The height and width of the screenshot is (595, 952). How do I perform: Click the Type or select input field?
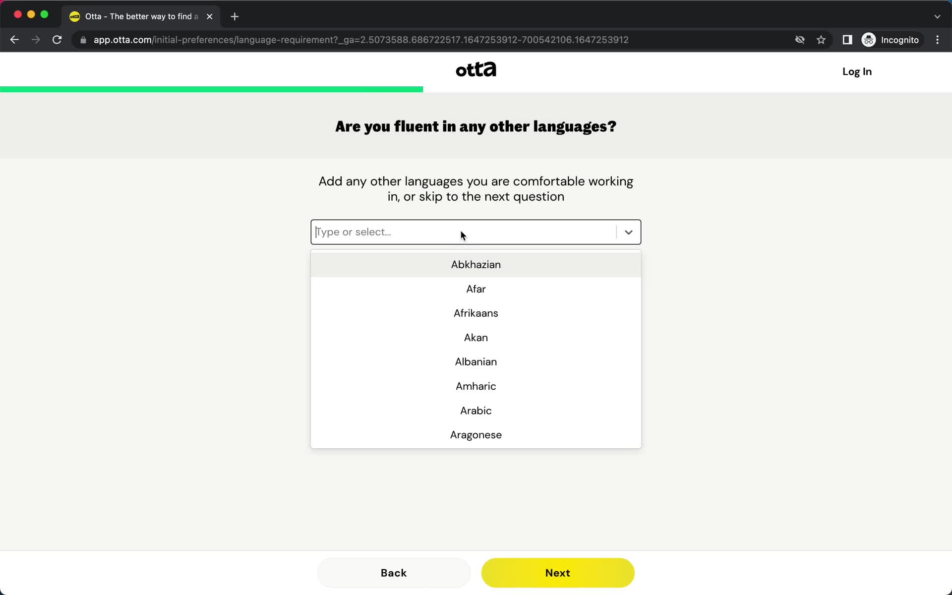click(476, 232)
